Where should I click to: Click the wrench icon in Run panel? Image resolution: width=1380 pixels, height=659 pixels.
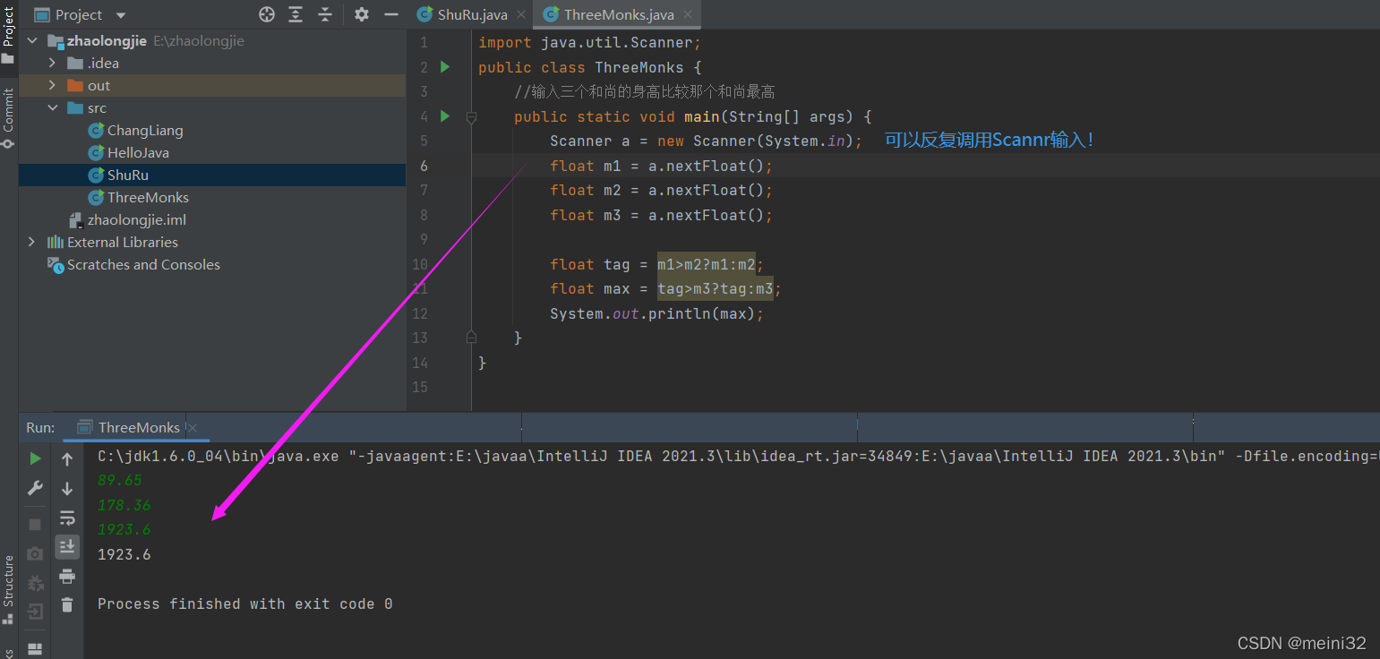[35, 488]
